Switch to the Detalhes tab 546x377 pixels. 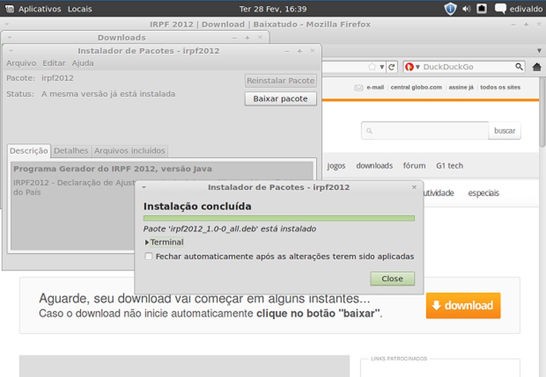tap(71, 151)
